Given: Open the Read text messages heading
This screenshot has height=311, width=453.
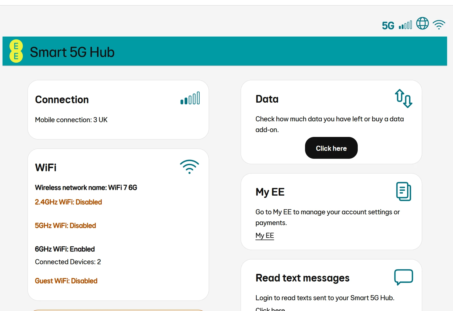Looking at the screenshot, I should click(302, 278).
